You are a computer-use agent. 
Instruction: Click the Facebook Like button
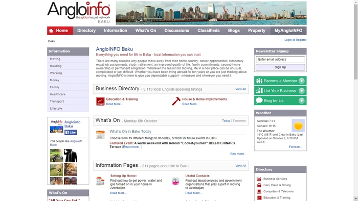point(71,133)
